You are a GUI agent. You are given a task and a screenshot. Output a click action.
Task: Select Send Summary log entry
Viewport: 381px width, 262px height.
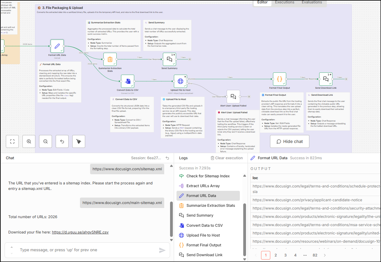[208, 215]
